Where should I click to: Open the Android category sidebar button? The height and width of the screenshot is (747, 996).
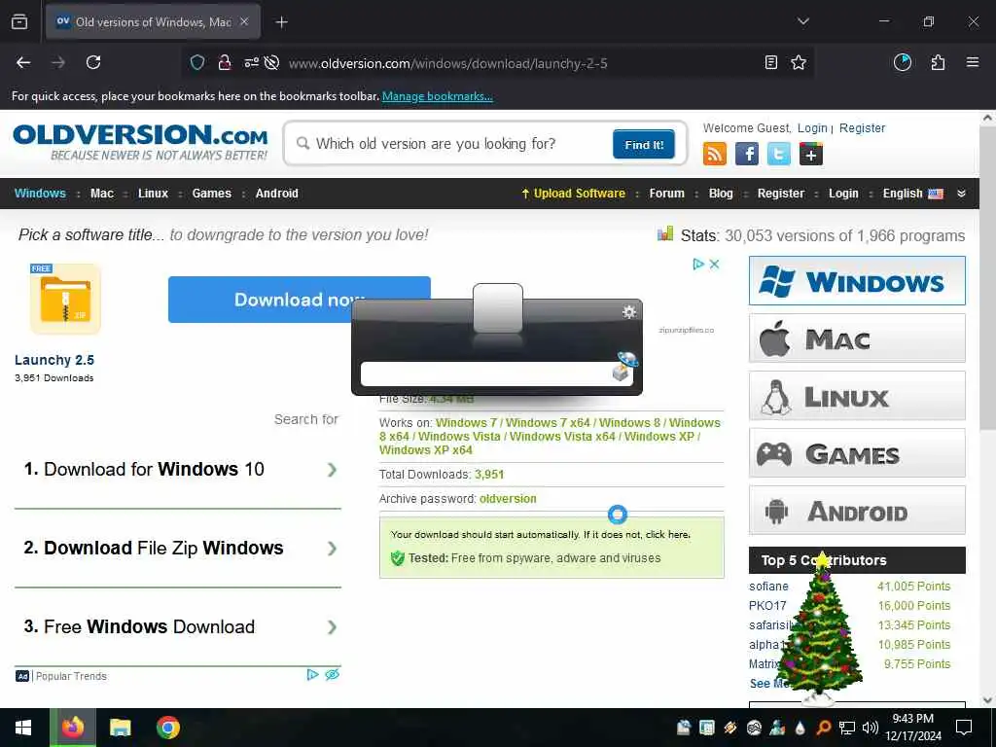[857, 510]
